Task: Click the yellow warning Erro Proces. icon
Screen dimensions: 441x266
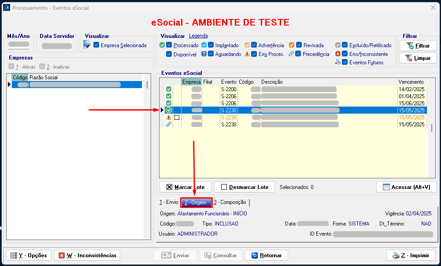Action: 247,54
